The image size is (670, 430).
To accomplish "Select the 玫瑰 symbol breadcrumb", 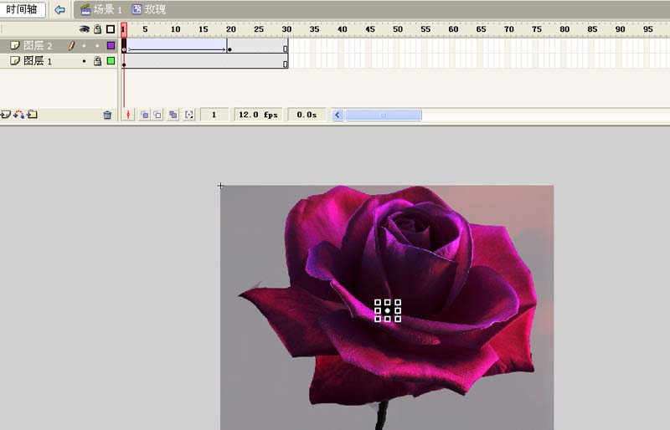I will click(149, 9).
